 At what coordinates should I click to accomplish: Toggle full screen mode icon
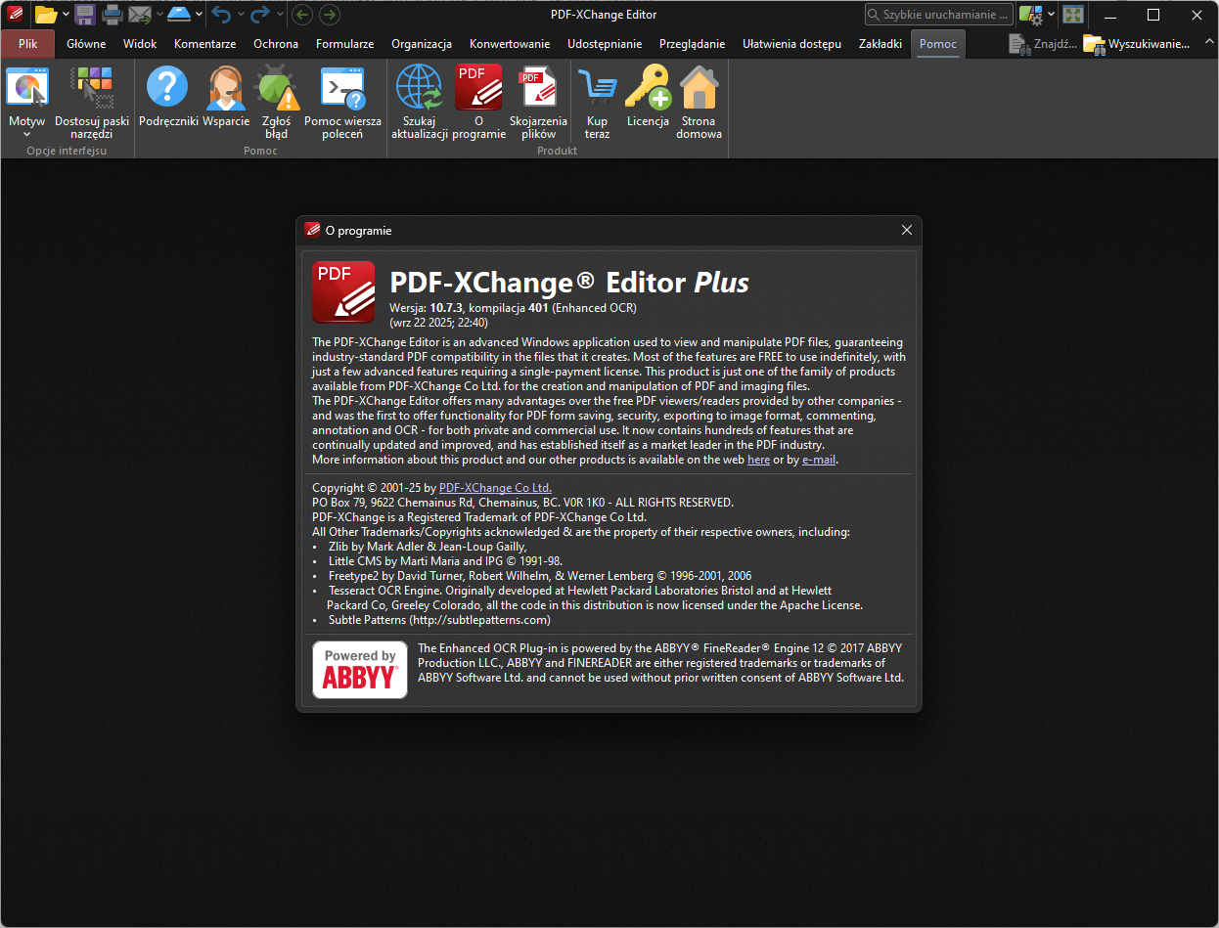[1073, 15]
